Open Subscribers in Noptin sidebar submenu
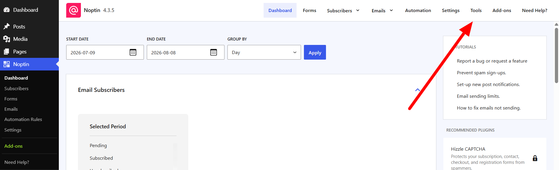The width and height of the screenshot is (559, 170). tap(16, 88)
